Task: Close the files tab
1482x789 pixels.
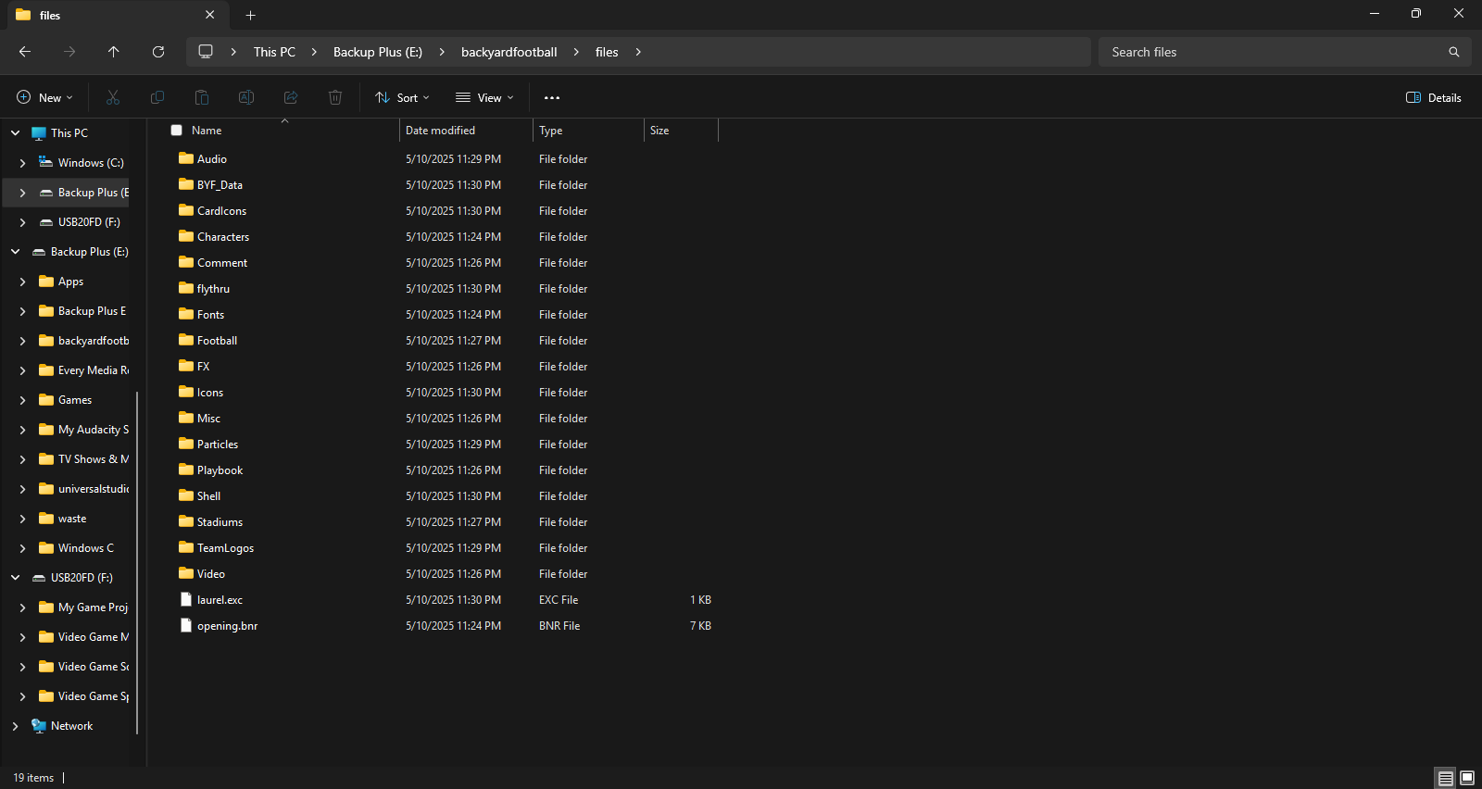Action: [210, 15]
